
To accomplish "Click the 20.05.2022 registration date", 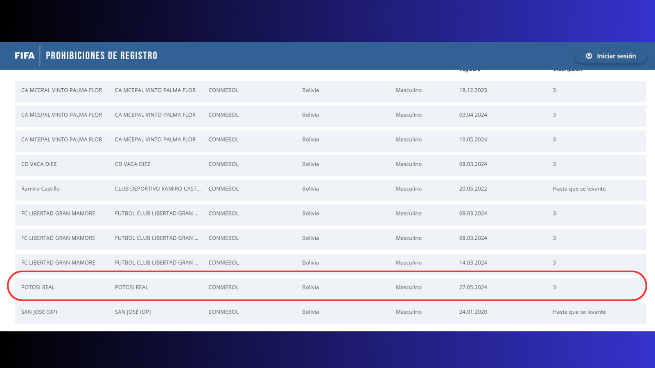I will click(x=473, y=189).
